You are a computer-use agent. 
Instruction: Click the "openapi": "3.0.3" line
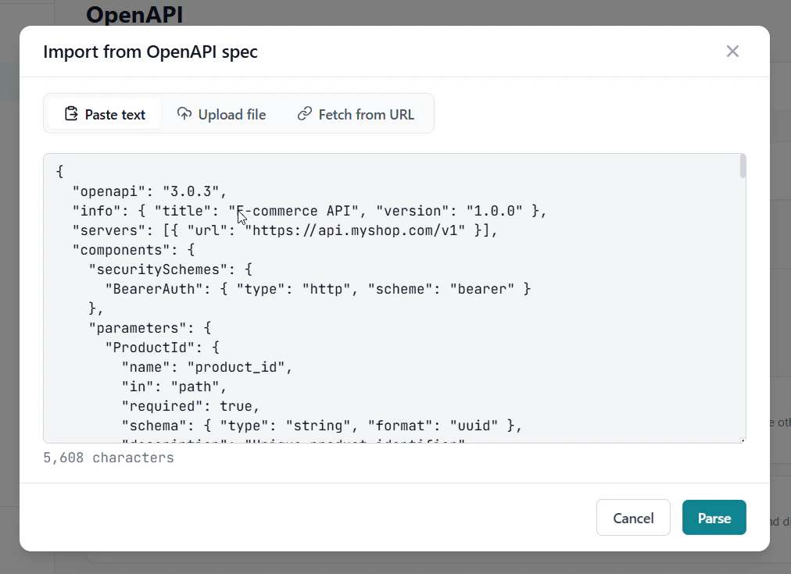(x=149, y=191)
